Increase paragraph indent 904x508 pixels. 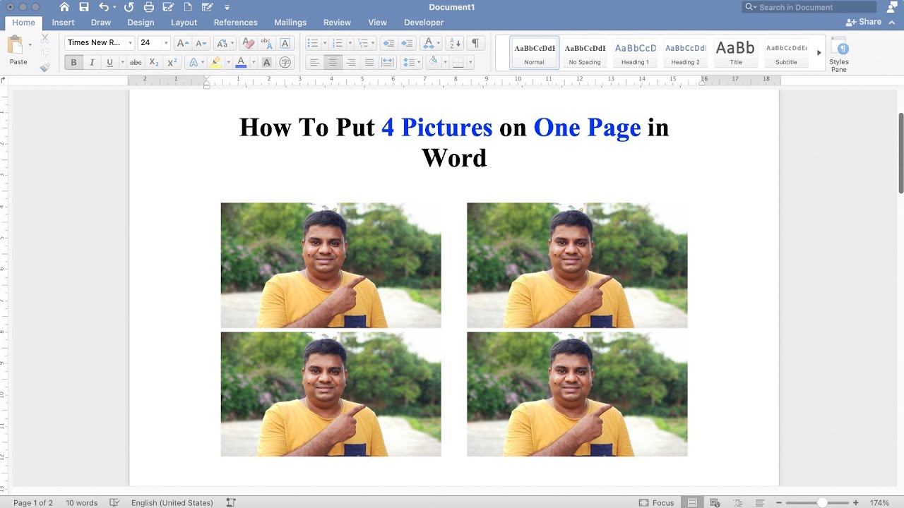406,43
